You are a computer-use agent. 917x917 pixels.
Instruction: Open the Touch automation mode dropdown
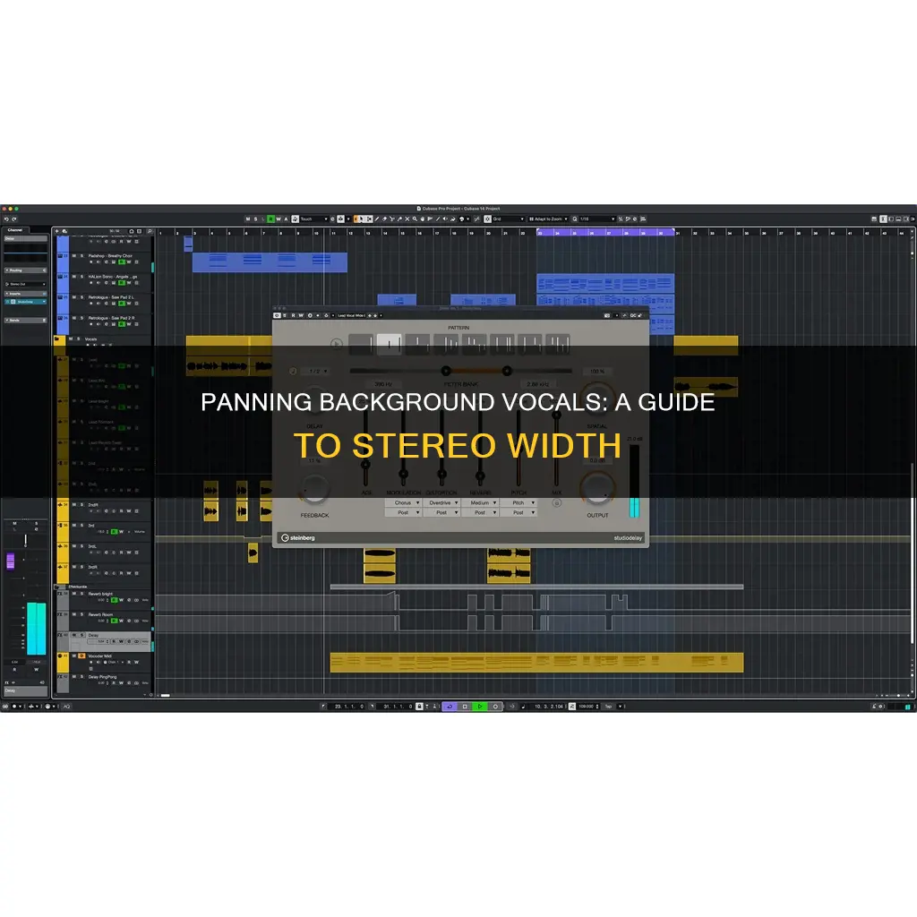314,219
